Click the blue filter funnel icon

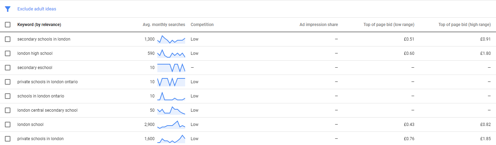click(x=8, y=9)
